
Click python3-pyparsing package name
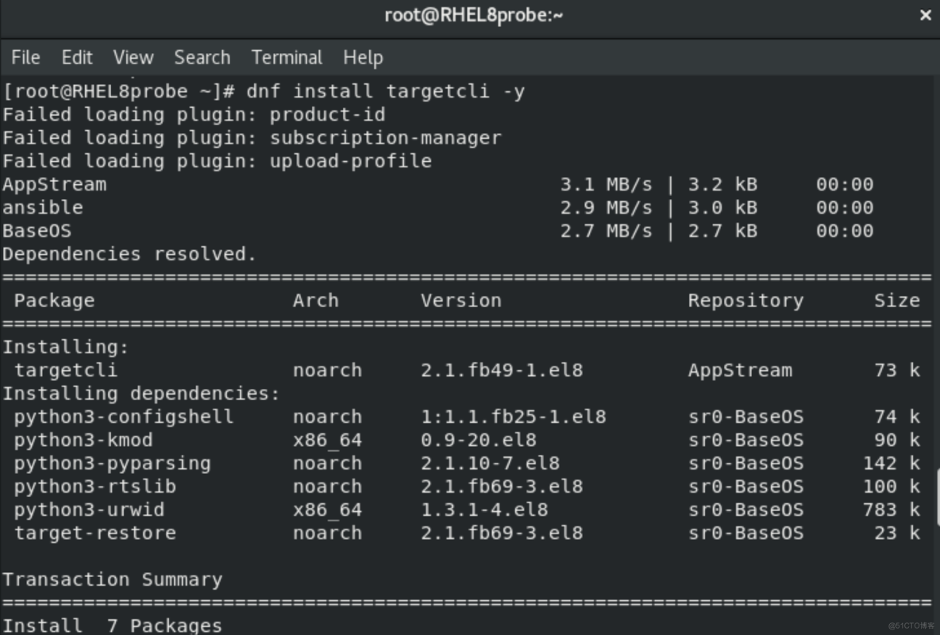(112, 464)
